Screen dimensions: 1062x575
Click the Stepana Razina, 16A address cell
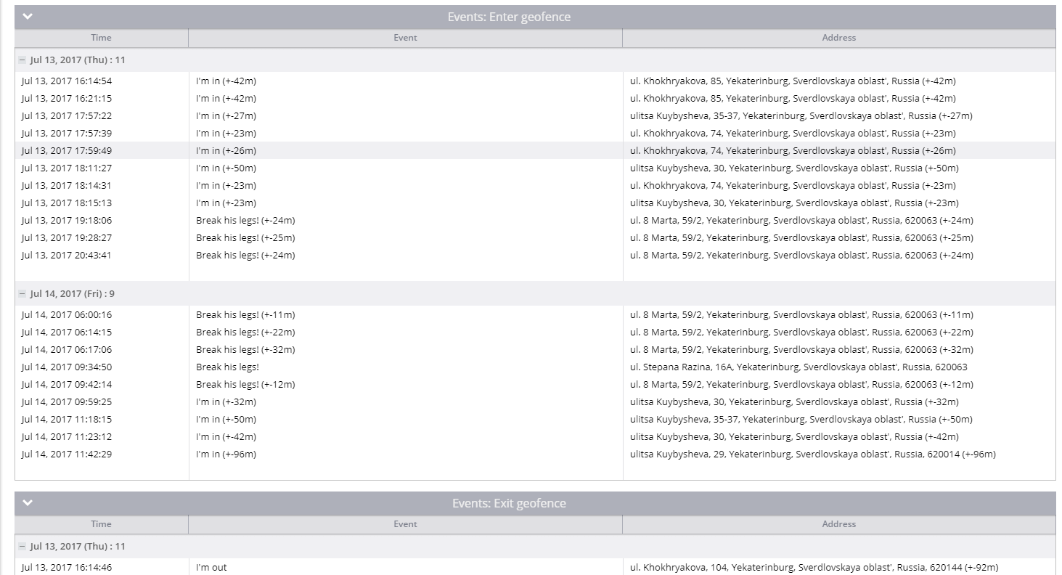click(x=798, y=367)
